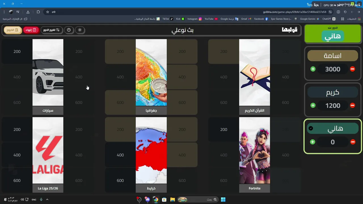Select the القرآن الكريم category image
Screen dimensions: 363x204
[254, 73]
